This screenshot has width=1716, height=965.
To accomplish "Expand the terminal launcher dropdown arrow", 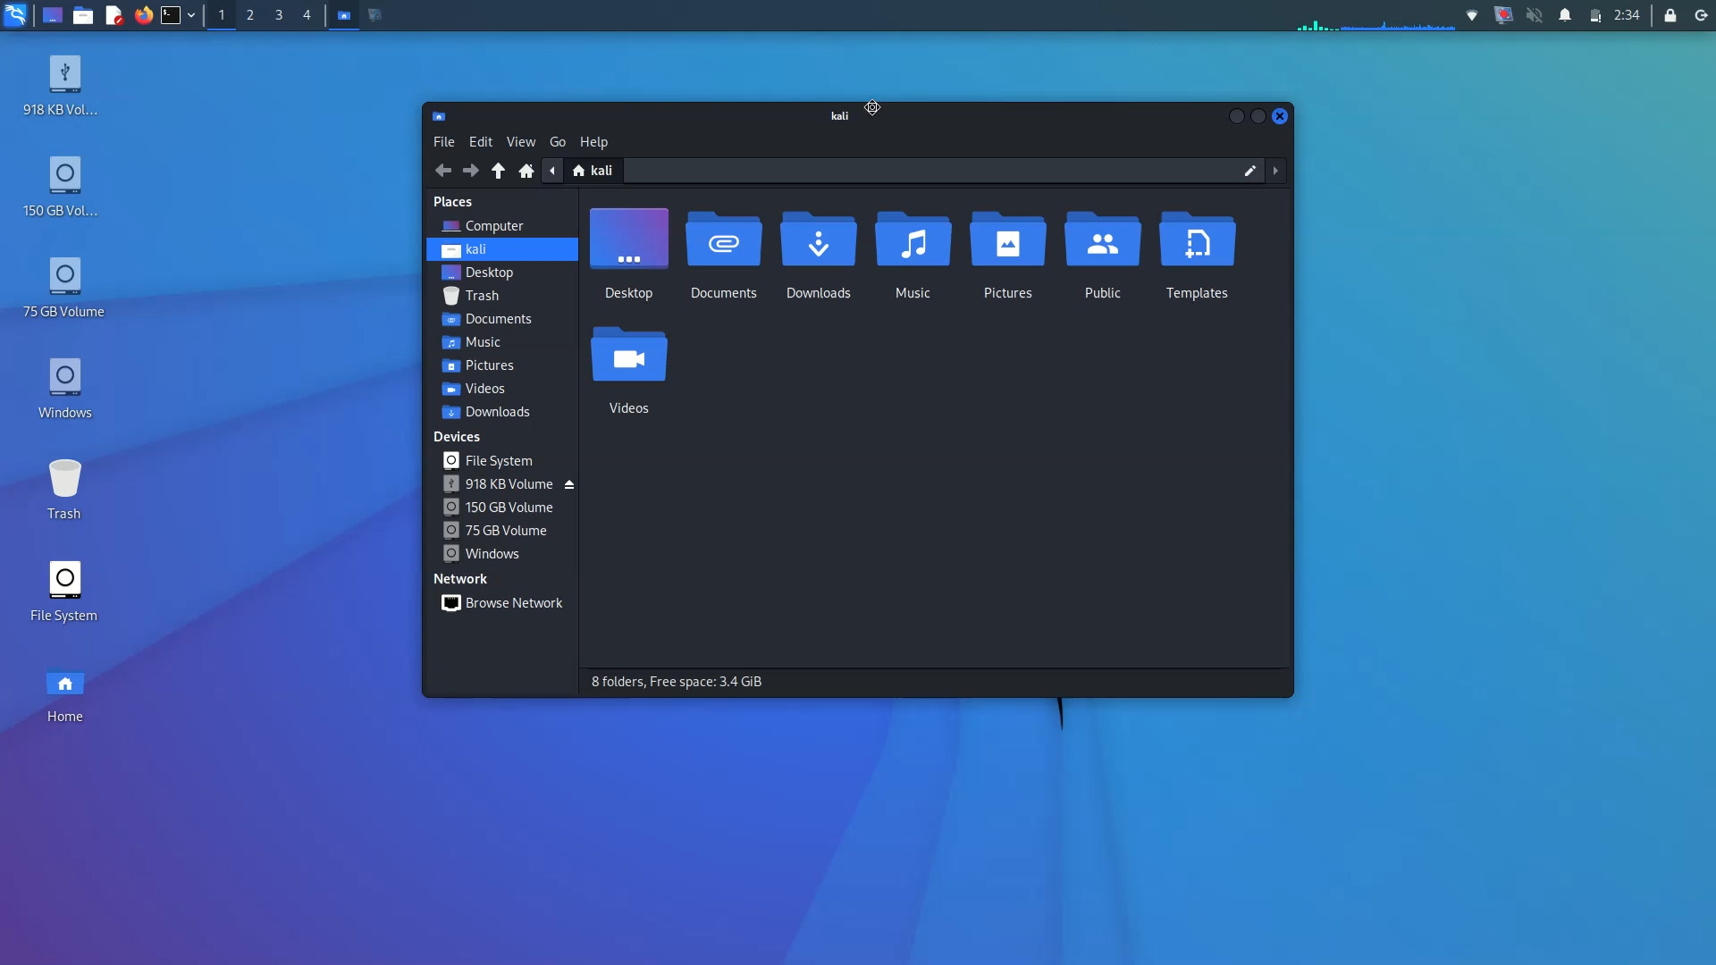I will tap(191, 15).
